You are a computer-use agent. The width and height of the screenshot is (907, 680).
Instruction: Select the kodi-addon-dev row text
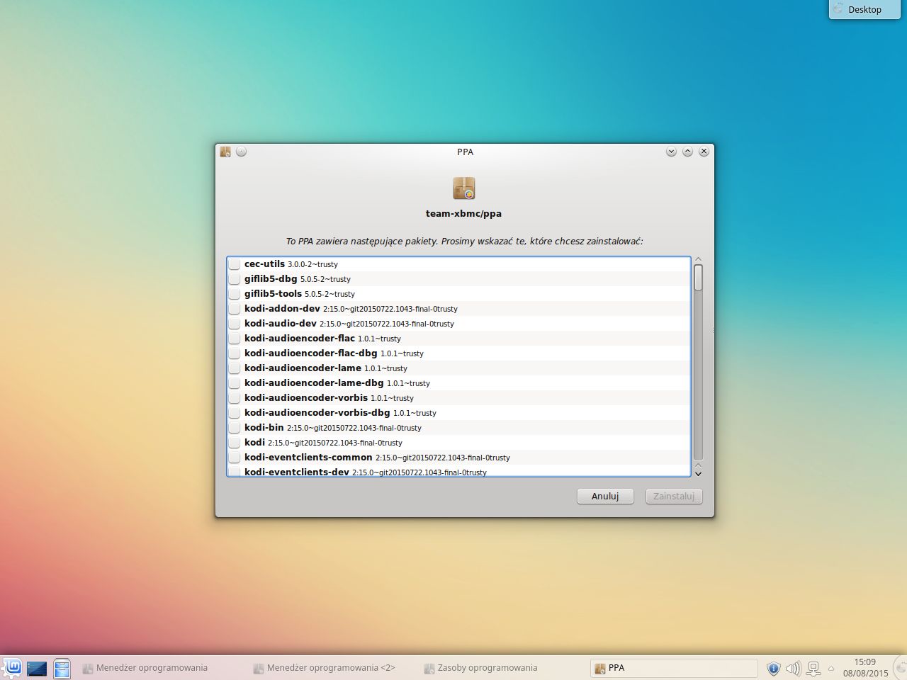pos(351,309)
